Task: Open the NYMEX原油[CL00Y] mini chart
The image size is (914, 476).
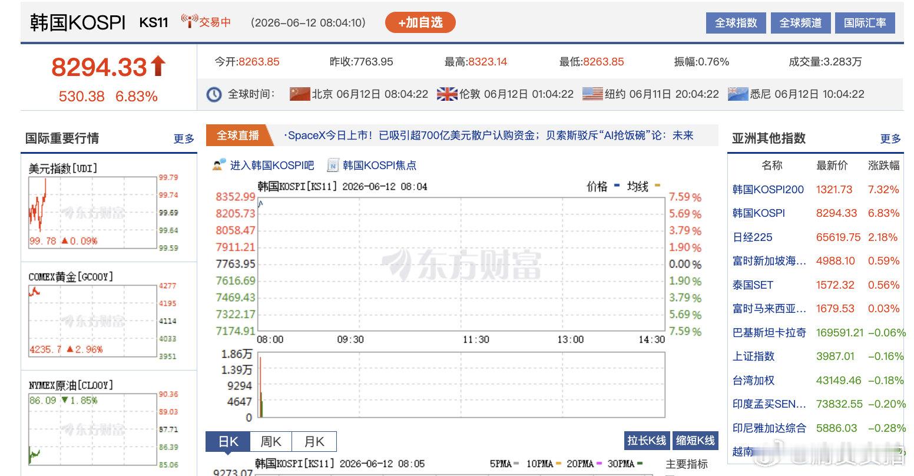Action: tap(104, 424)
